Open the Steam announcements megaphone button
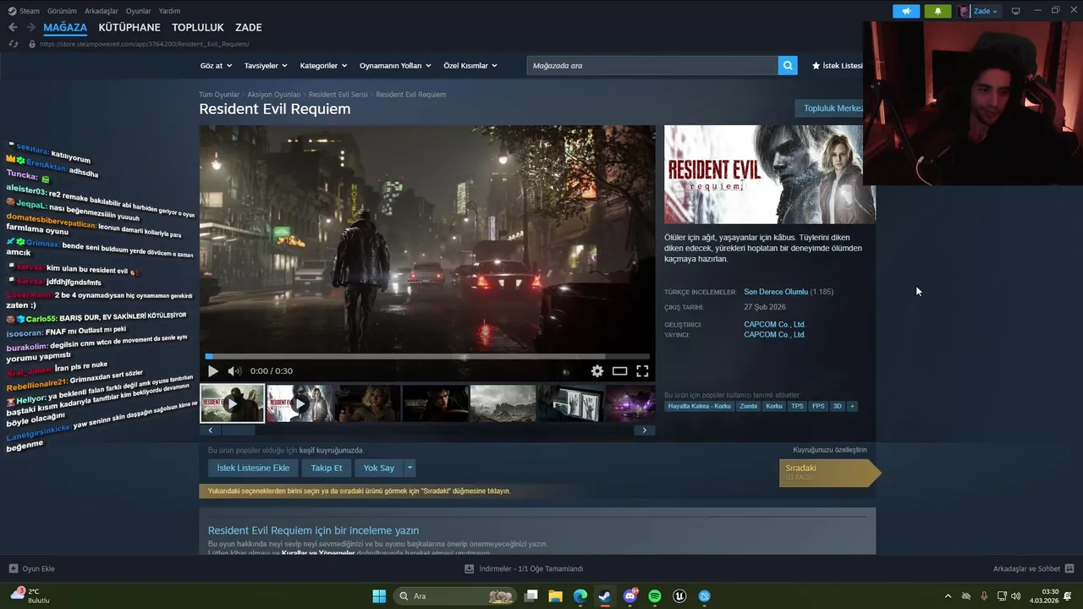 (906, 11)
